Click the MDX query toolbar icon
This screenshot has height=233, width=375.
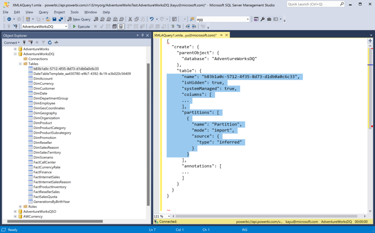click(103, 19)
